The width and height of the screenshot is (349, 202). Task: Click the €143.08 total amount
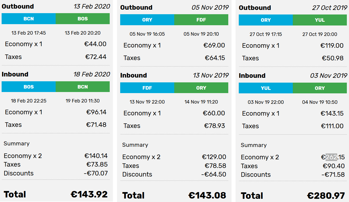[x=207, y=195]
